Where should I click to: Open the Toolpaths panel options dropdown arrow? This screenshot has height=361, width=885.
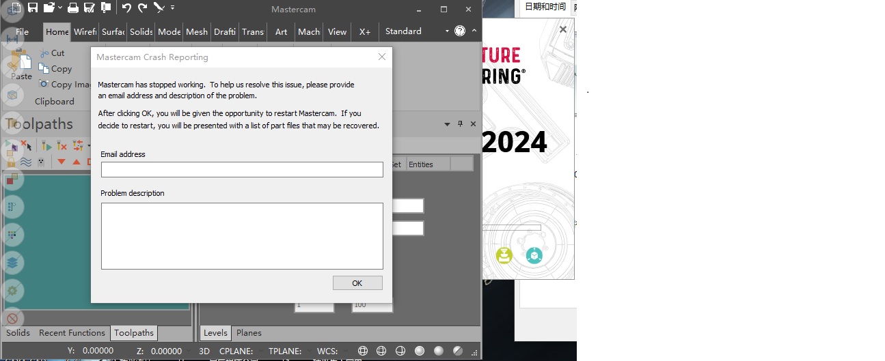[x=447, y=124]
